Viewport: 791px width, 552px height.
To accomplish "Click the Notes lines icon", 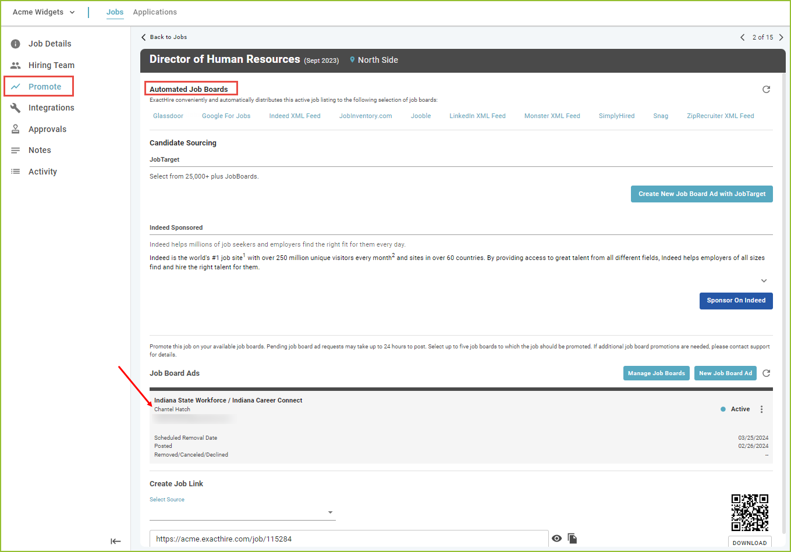I will tap(16, 150).
